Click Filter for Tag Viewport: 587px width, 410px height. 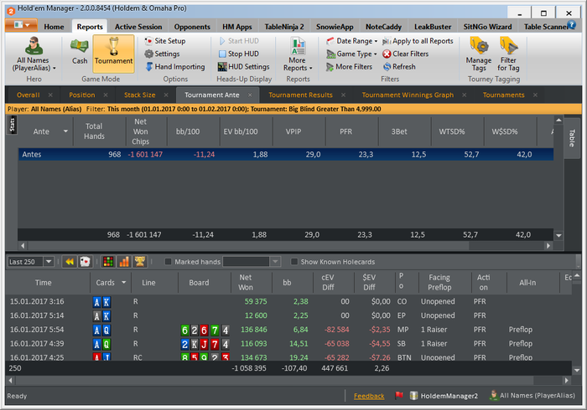[x=508, y=54]
